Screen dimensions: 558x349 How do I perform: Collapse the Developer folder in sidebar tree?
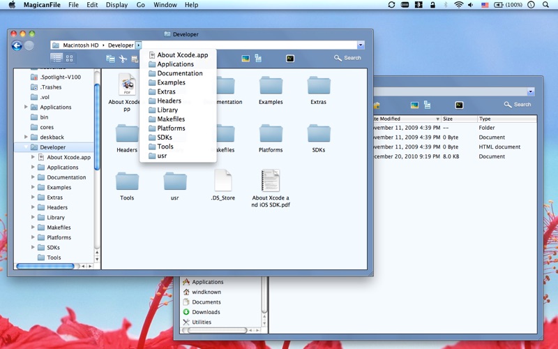[x=27, y=147]
